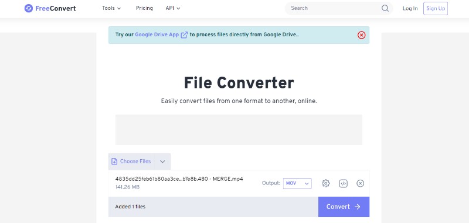Start conversion with the Convert button
Viewport: 469px width, 223px height.
coord(344,207)
